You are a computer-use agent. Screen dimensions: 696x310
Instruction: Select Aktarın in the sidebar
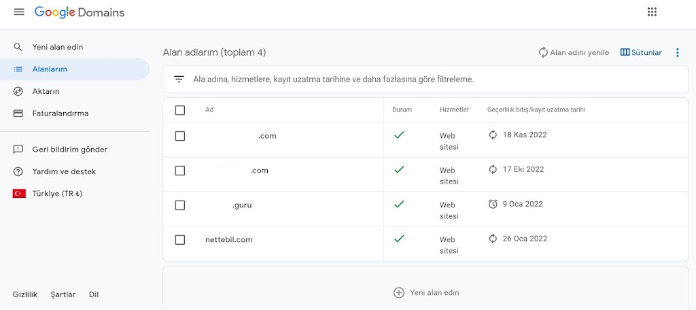point(46,91)
